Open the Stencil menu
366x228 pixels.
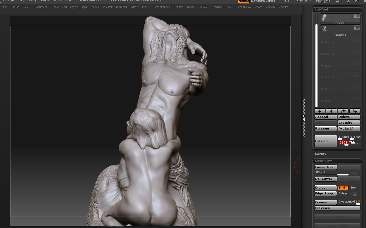190,7
